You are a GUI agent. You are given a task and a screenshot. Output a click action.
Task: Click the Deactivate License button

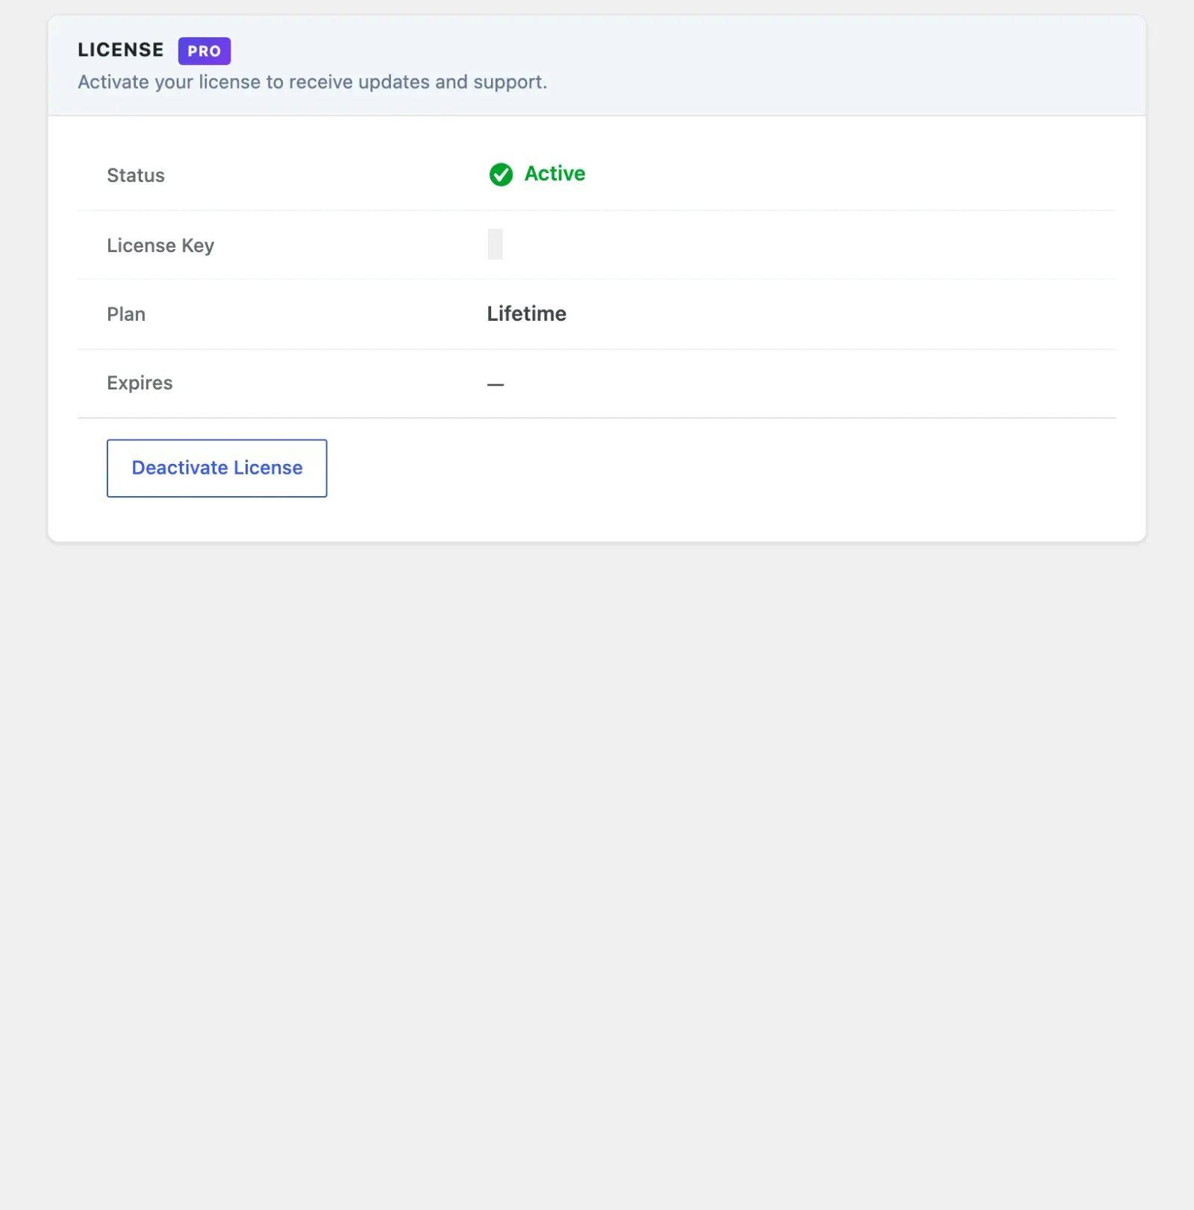(x=216, y=468)
